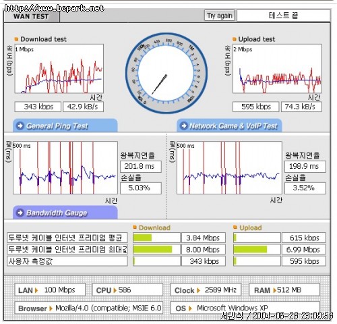
Task: Select the 사용자 측정값 row label
Action: (x=67, y=261)
